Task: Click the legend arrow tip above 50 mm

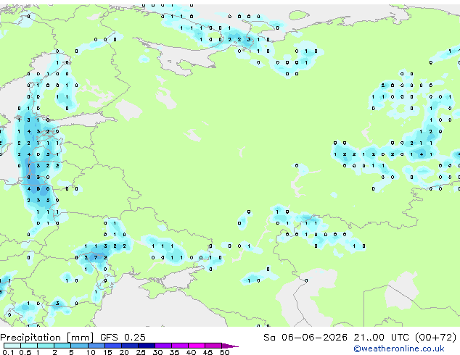Action: (x=230, y=346)
